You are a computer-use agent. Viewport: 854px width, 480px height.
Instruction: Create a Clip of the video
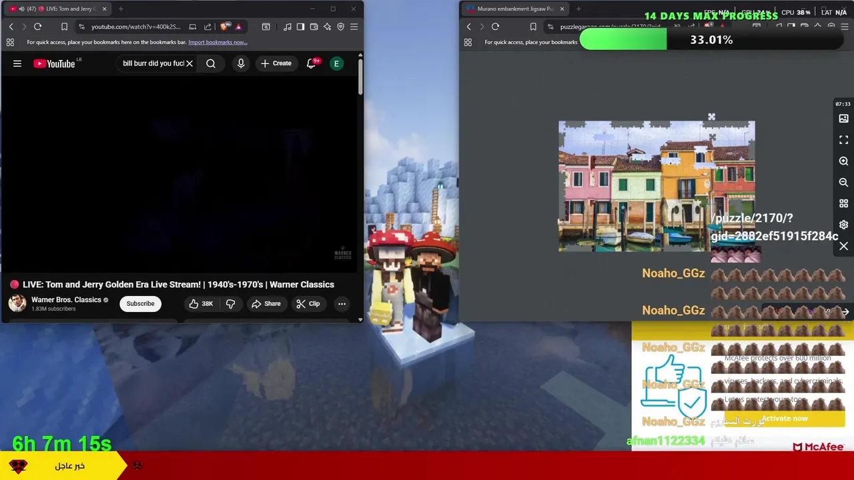point(308,303)
